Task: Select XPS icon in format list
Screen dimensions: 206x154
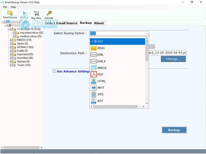Action: [93, 94]
